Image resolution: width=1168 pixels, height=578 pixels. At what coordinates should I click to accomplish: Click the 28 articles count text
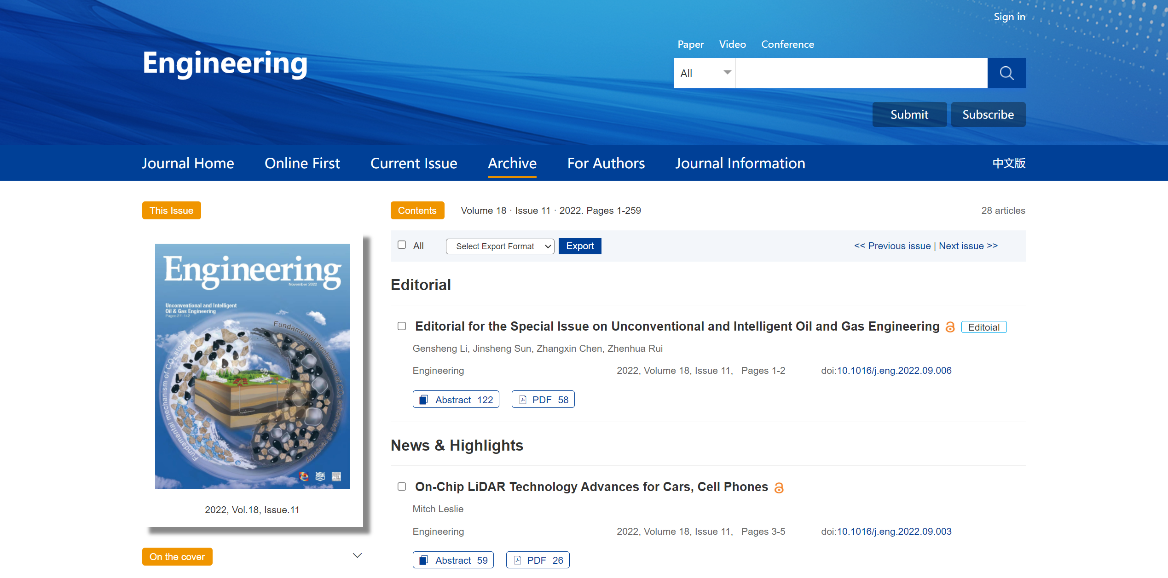(x=1003, y=211)
